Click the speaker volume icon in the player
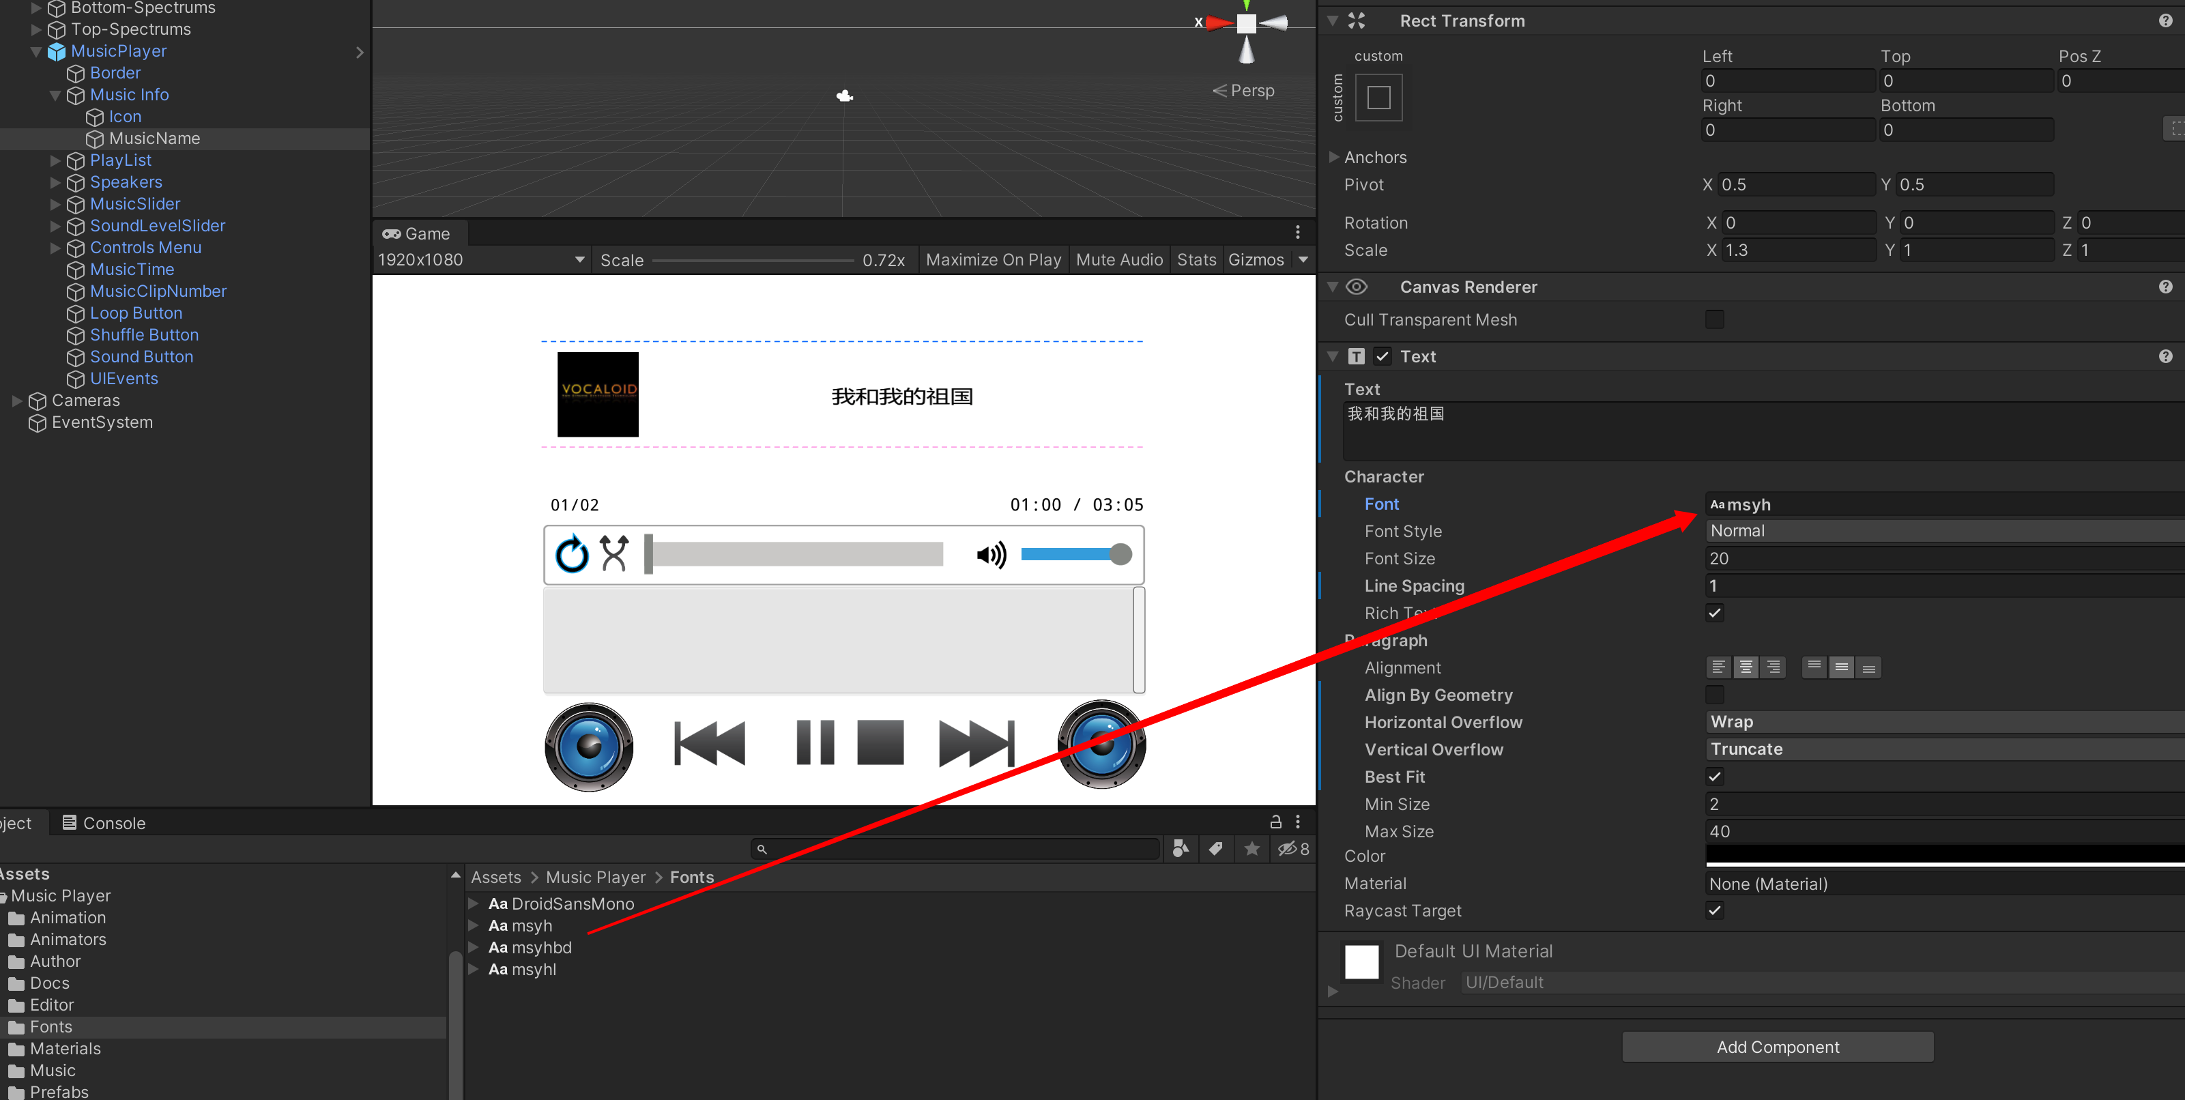The height and width of the screenshot is (1100, 2185). click(x=990, y=555)
